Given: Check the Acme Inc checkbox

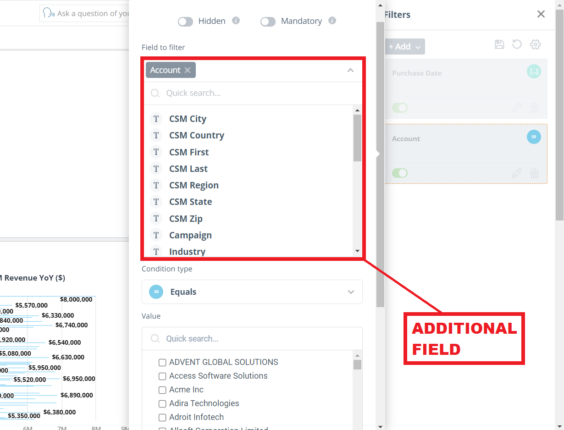Looking at the screenshot, I should point(162,390).
